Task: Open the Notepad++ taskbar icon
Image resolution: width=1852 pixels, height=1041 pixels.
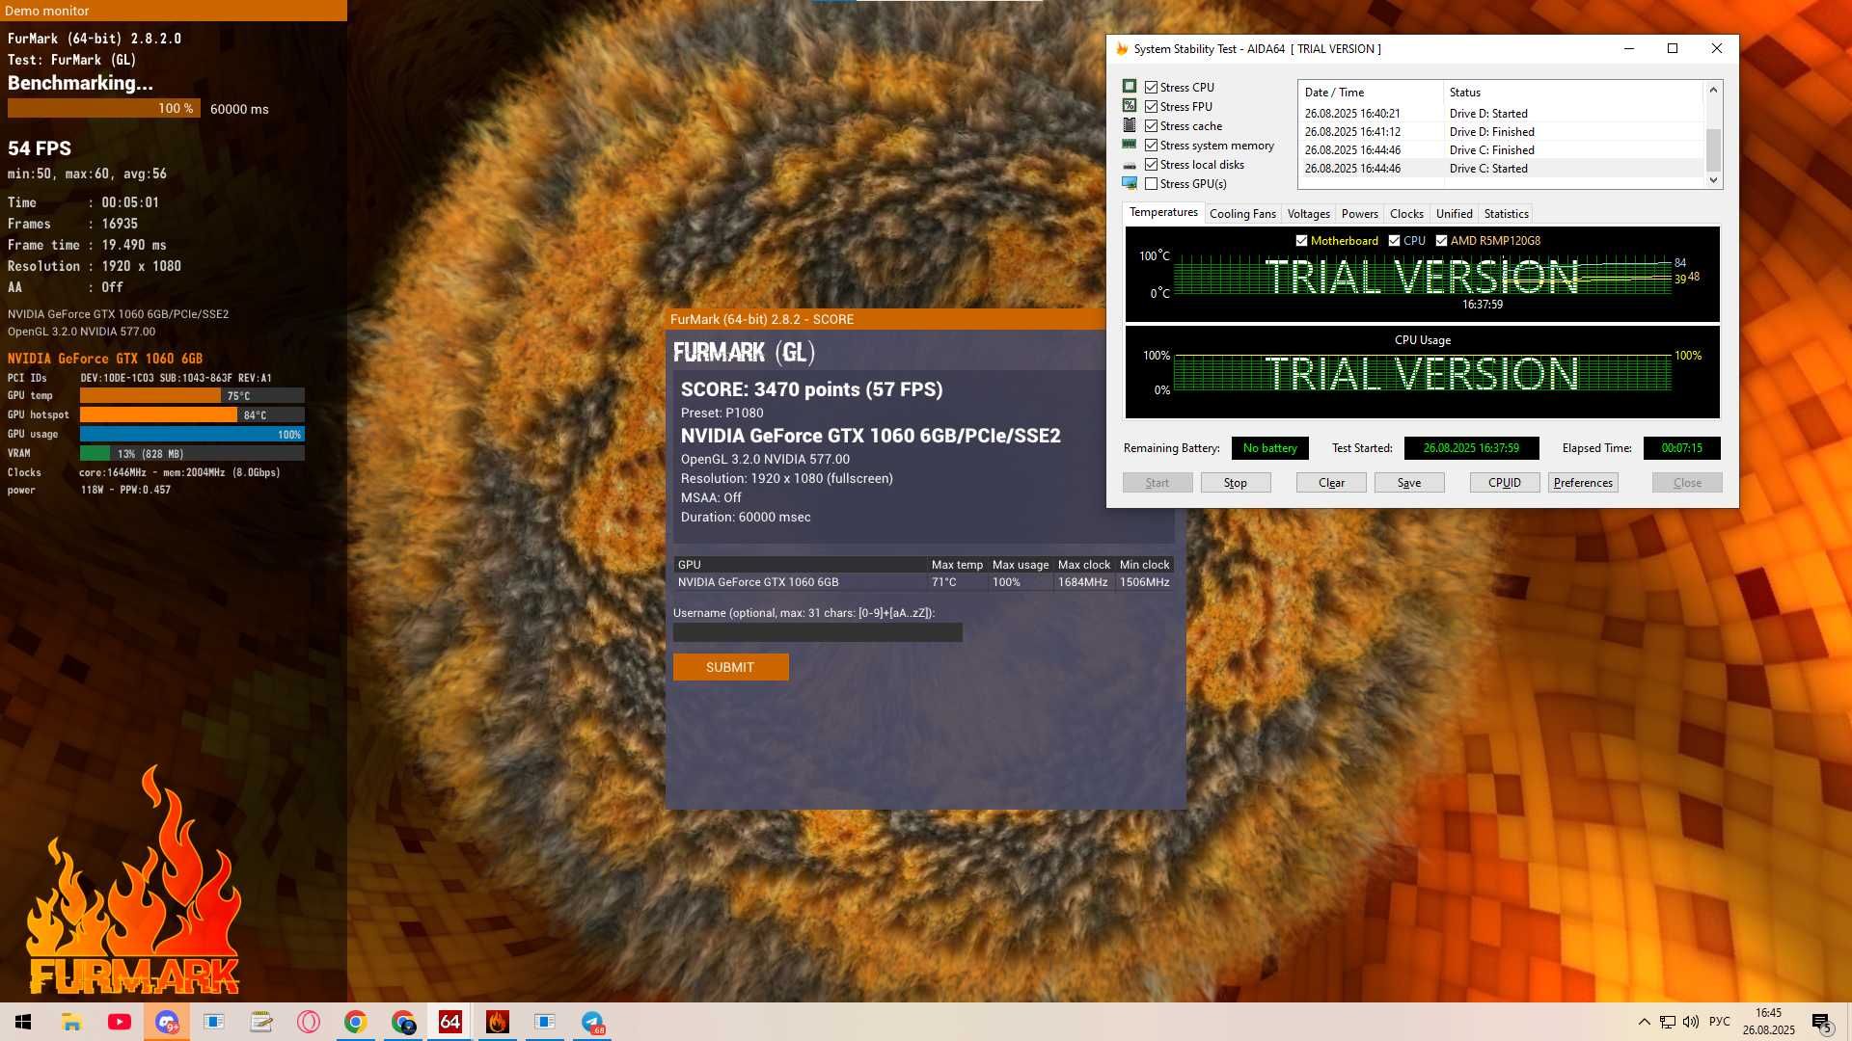Action: pos(261,1022)
